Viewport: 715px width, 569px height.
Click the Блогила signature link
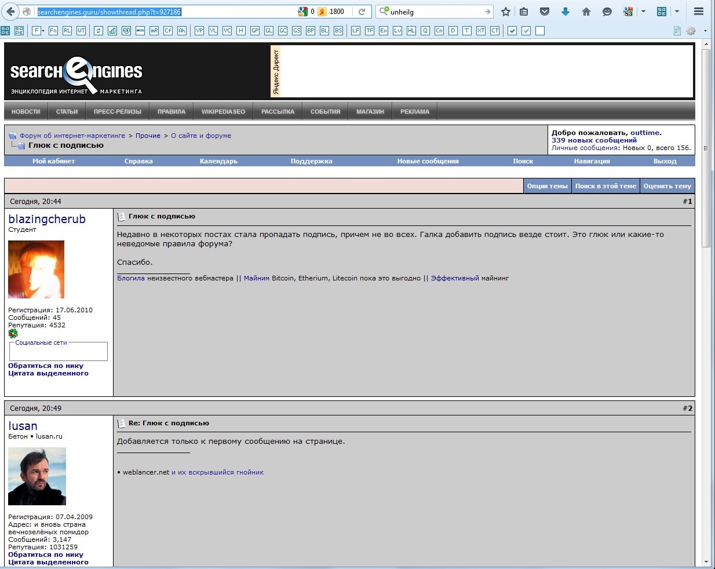click(x=131, y=278)
